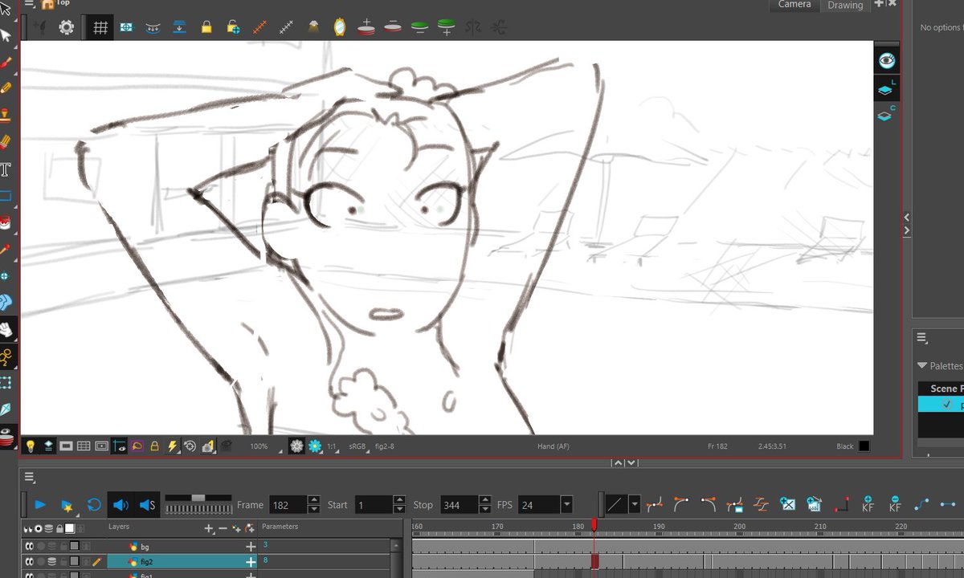Switch to the Camera tab
The width and height of the screenshot is (964, 578).
click(794, 5)
